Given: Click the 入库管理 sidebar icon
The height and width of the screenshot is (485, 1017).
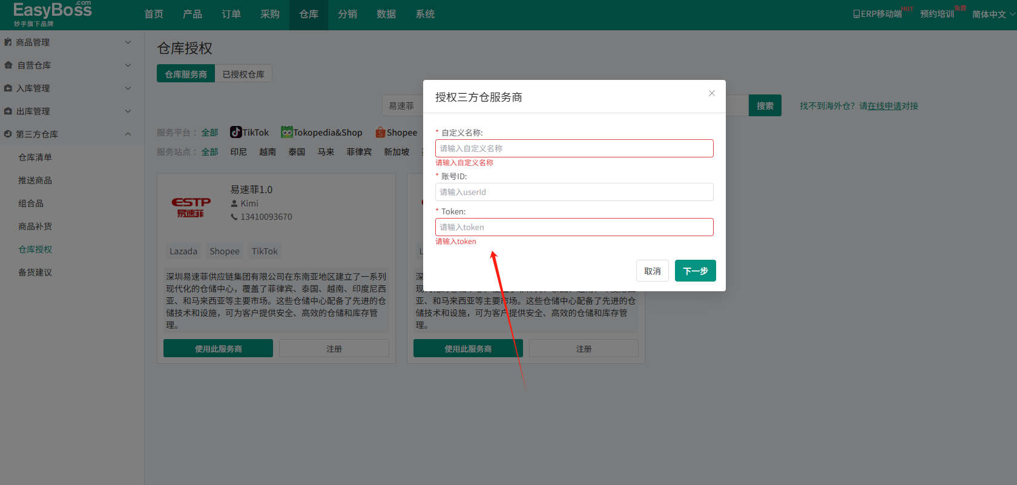Looking at the screenshot, I should 8,88.
